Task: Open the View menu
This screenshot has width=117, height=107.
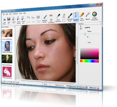Action: pyautogui.click(x=10, y=14)
